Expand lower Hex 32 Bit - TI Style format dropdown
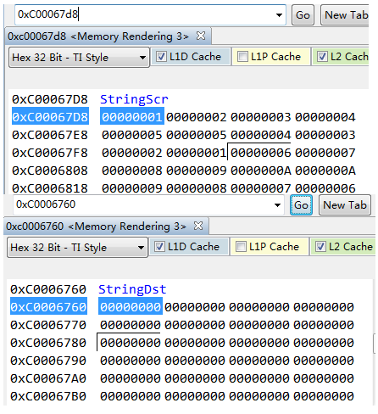 [x=77, y=248]
